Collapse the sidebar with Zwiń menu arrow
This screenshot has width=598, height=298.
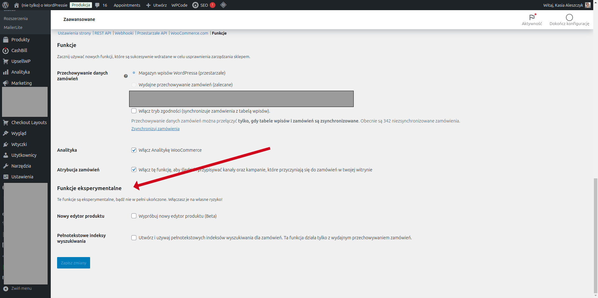(6, 288)
